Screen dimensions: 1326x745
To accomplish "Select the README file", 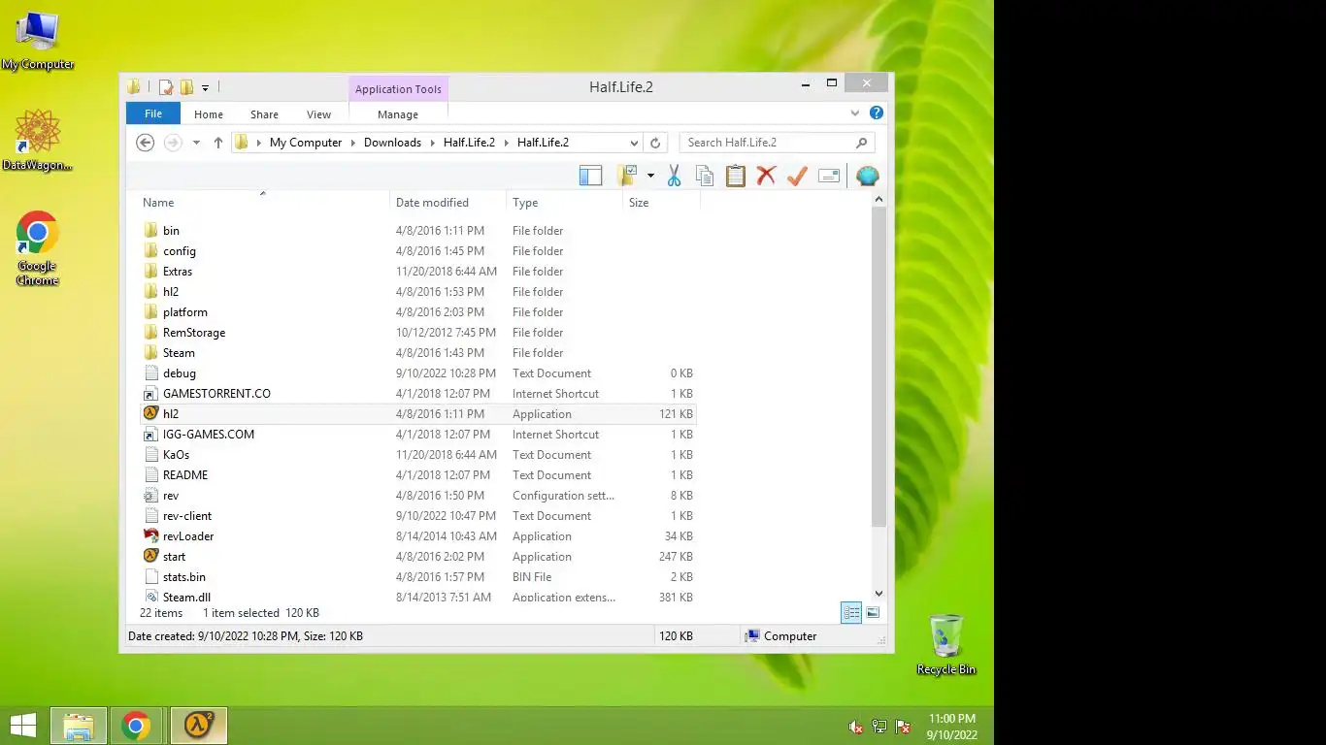I will point(184,475).
